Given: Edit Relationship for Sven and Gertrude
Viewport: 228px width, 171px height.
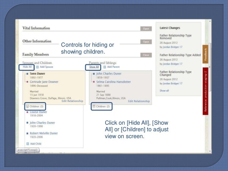Looking at the screenshot, I should 72,101.
